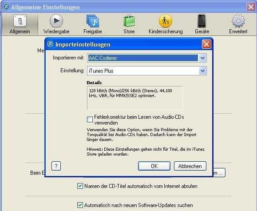Expand the Einstellung dropdown arrow

pyautogui.click(x=202, y=71)
